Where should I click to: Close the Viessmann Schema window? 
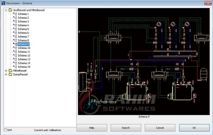pyautogui.click(x=208, y=3)
